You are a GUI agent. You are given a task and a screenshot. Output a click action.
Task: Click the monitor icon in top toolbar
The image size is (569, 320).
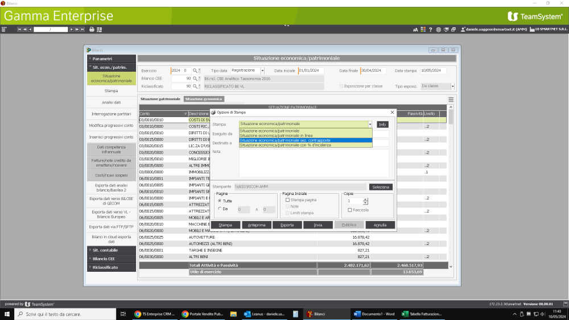point(446,30)
